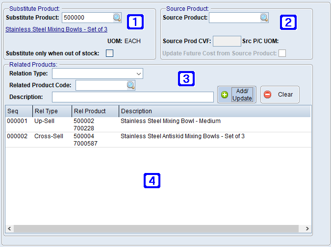Click Stainless Steel Mixing Bowl - Medium description
The height and width of the screenshot is (247, 331).
click(x=171, y=121)
